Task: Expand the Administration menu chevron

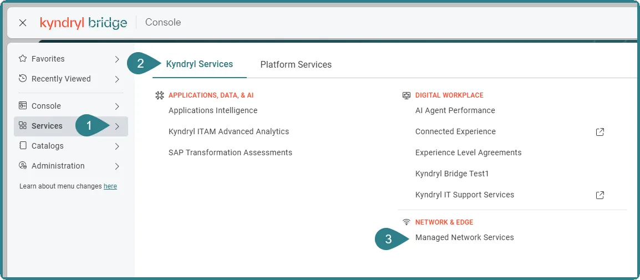Action: (x=117, y=166)
